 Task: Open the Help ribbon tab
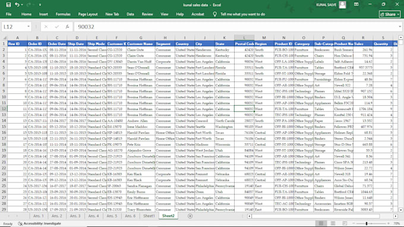point(179,14)
